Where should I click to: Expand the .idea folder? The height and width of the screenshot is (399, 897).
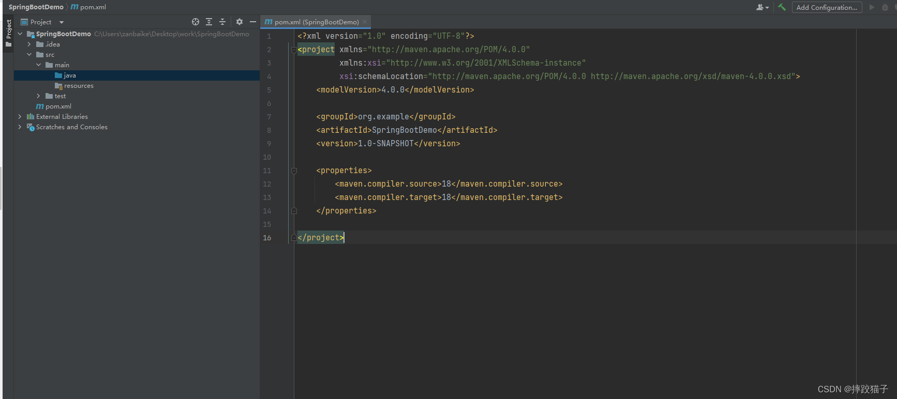[x=29, y=44]
